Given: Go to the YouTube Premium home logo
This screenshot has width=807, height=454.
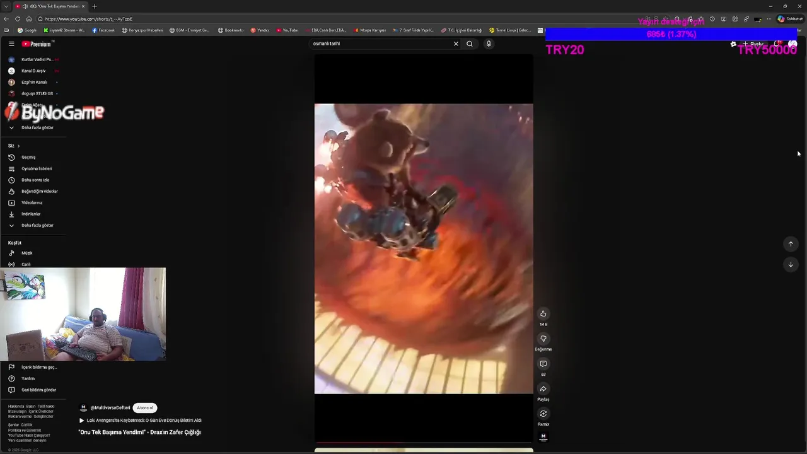Looking at the screenshot, I should tap(37, 44).
